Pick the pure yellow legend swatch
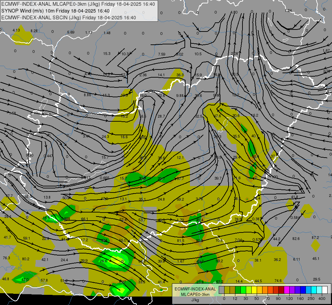This screenshot has height=305, width=332. point(254,290)
